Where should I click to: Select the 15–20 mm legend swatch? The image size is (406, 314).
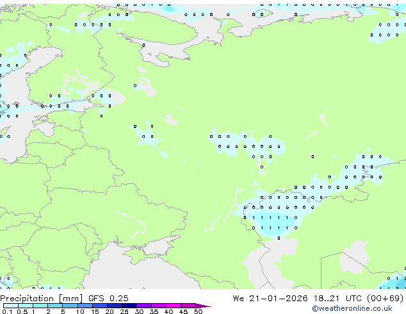click(x=100, y=306)
